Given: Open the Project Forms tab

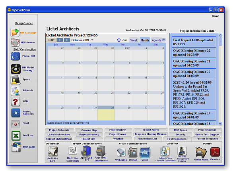Looking at the screenshot, I should point(118,134).
